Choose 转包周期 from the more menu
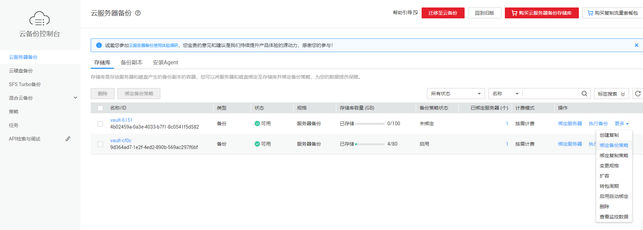Screen dimensions: 643x230 (x=614, y=186)
